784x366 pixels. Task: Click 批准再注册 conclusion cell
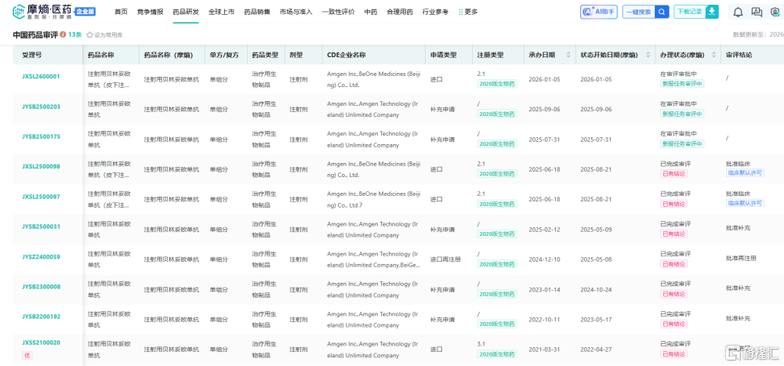pos(741,259)
